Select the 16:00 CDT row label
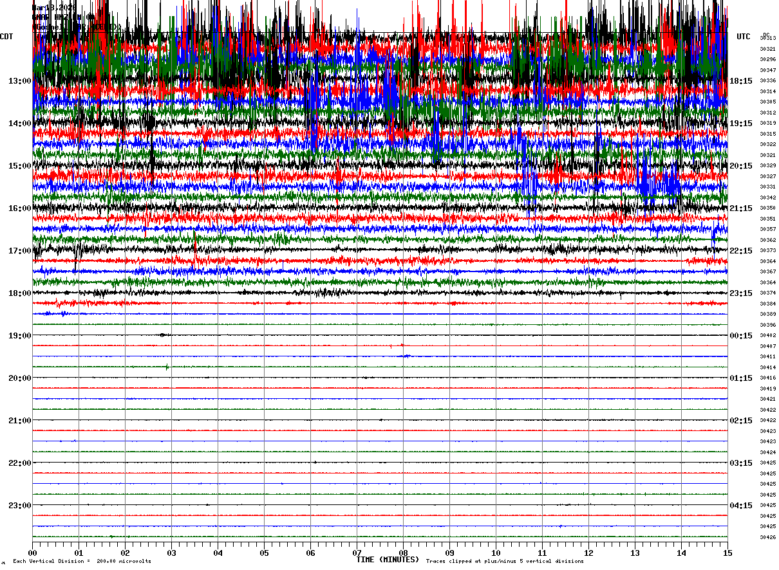The height and width of the screenshot is (570, 779). coord(19,208)
